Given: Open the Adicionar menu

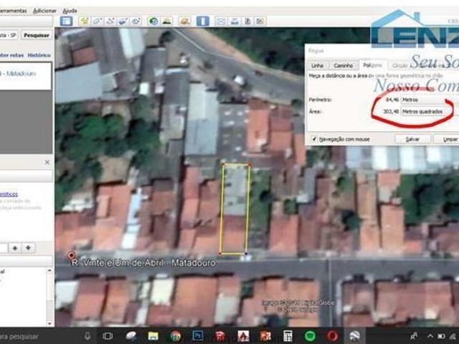Looking at the screenshot, I should (44, 11).
